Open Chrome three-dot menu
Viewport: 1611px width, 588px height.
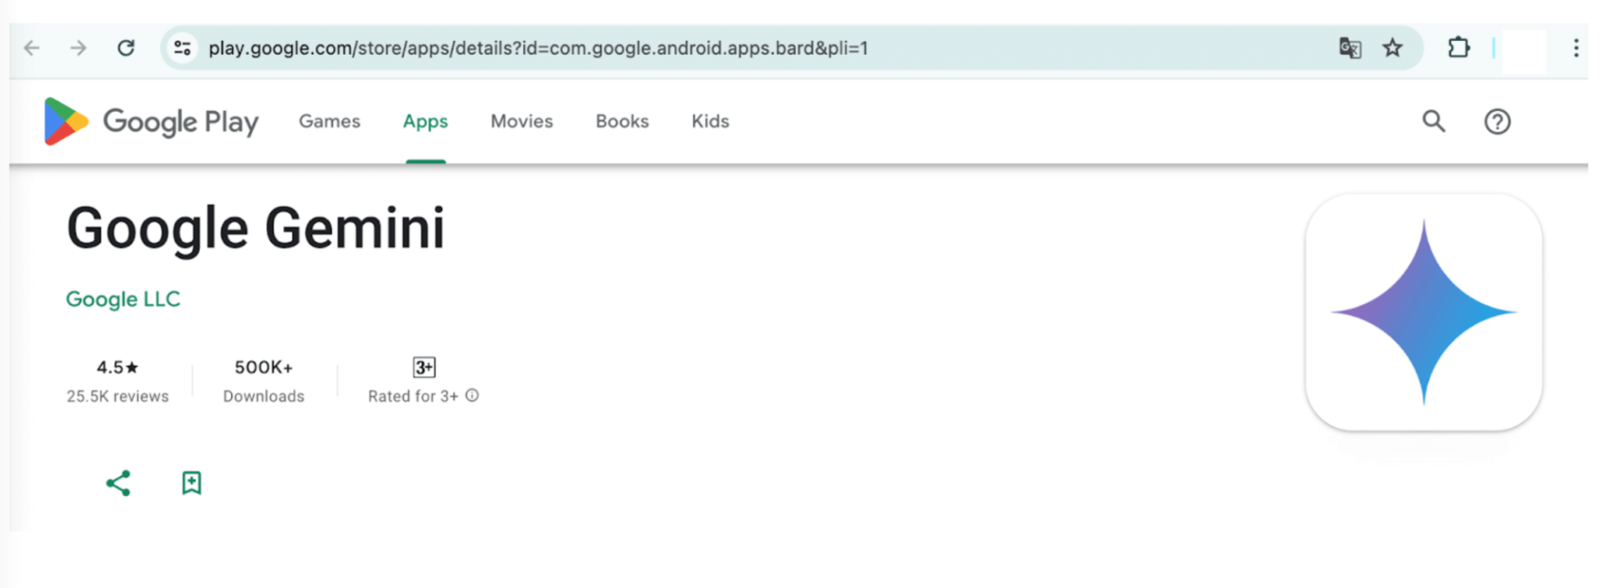coord(1576,48)
